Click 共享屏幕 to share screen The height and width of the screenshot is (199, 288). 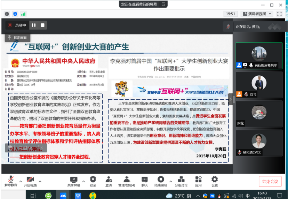tap(74, 181)
